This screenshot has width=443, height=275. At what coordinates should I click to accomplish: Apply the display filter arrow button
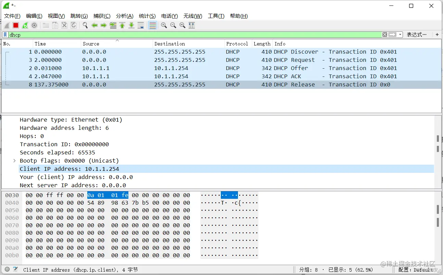click(392, 35)
